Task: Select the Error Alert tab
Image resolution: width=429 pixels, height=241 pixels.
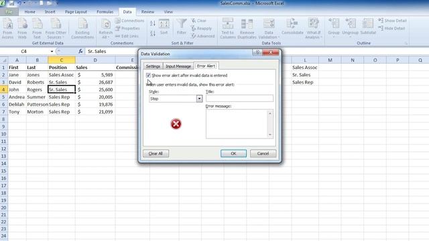Action: (x=206, y=66)
